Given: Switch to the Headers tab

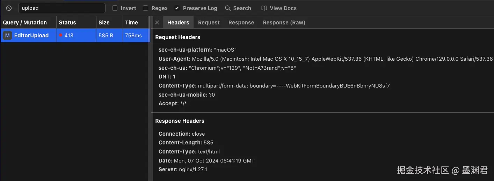Looking at the screenshot, I should (x=178, y=22).
